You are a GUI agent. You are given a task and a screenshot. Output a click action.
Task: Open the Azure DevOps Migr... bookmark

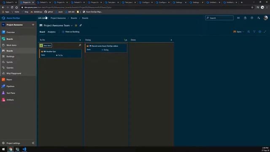pos(92,12)
